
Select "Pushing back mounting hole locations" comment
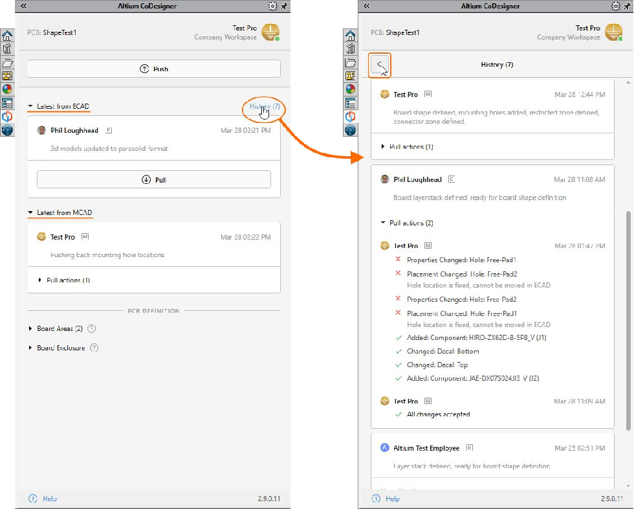(107, 255)
